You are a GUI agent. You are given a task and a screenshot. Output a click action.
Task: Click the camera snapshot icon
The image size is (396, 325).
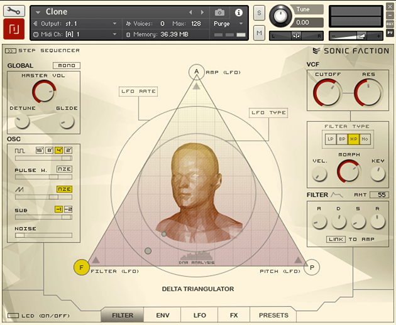pos(219,12)
